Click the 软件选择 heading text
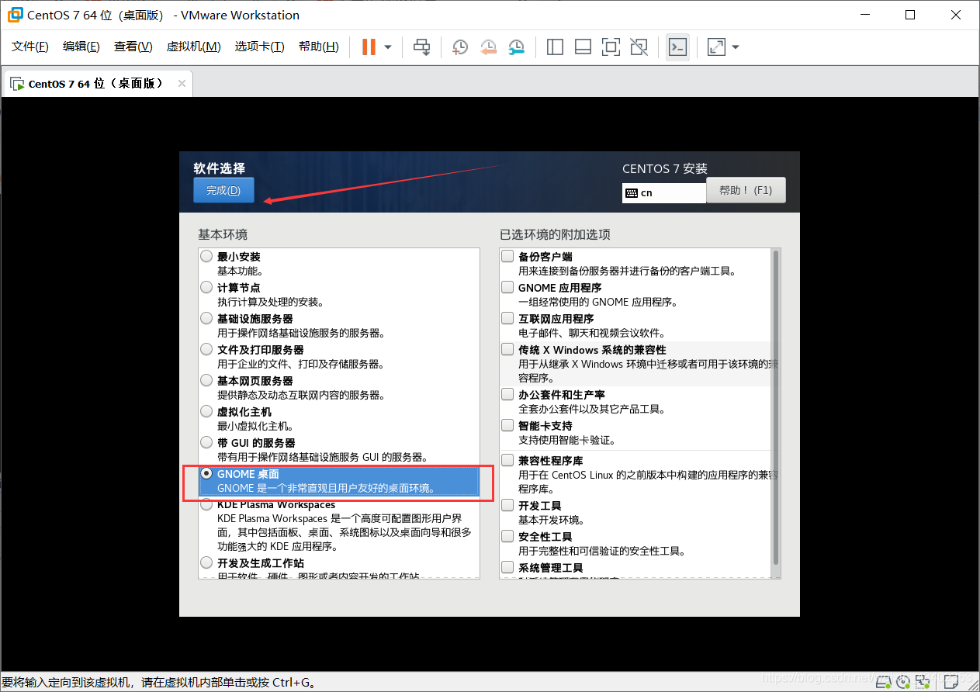 pyautogui.click(x=219, y=168)
